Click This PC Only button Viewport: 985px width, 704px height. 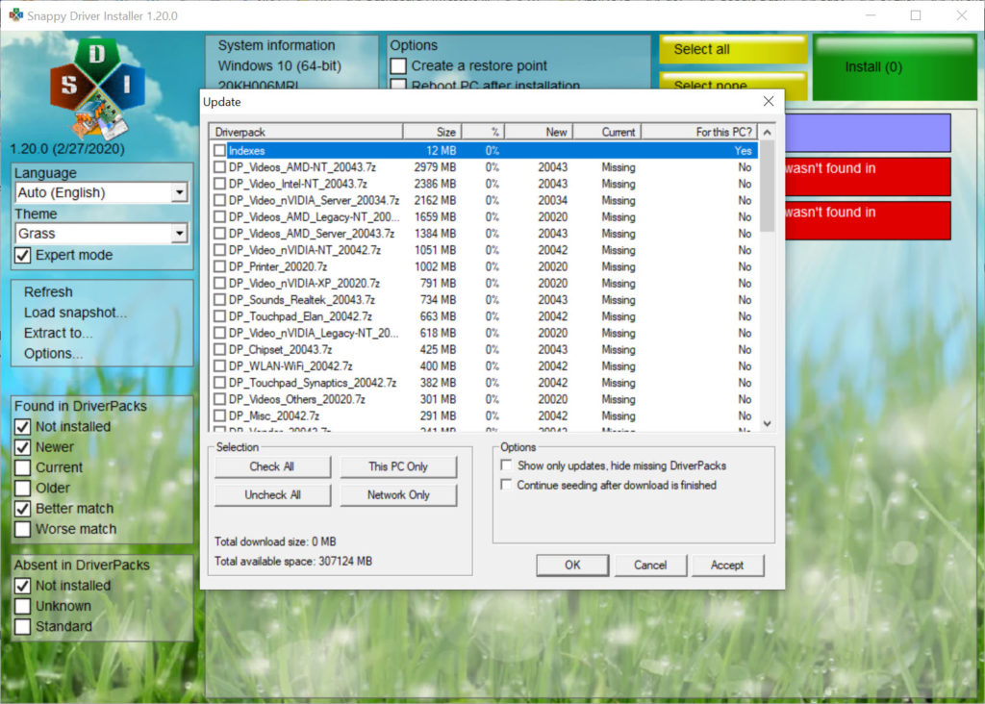point(398,466)
